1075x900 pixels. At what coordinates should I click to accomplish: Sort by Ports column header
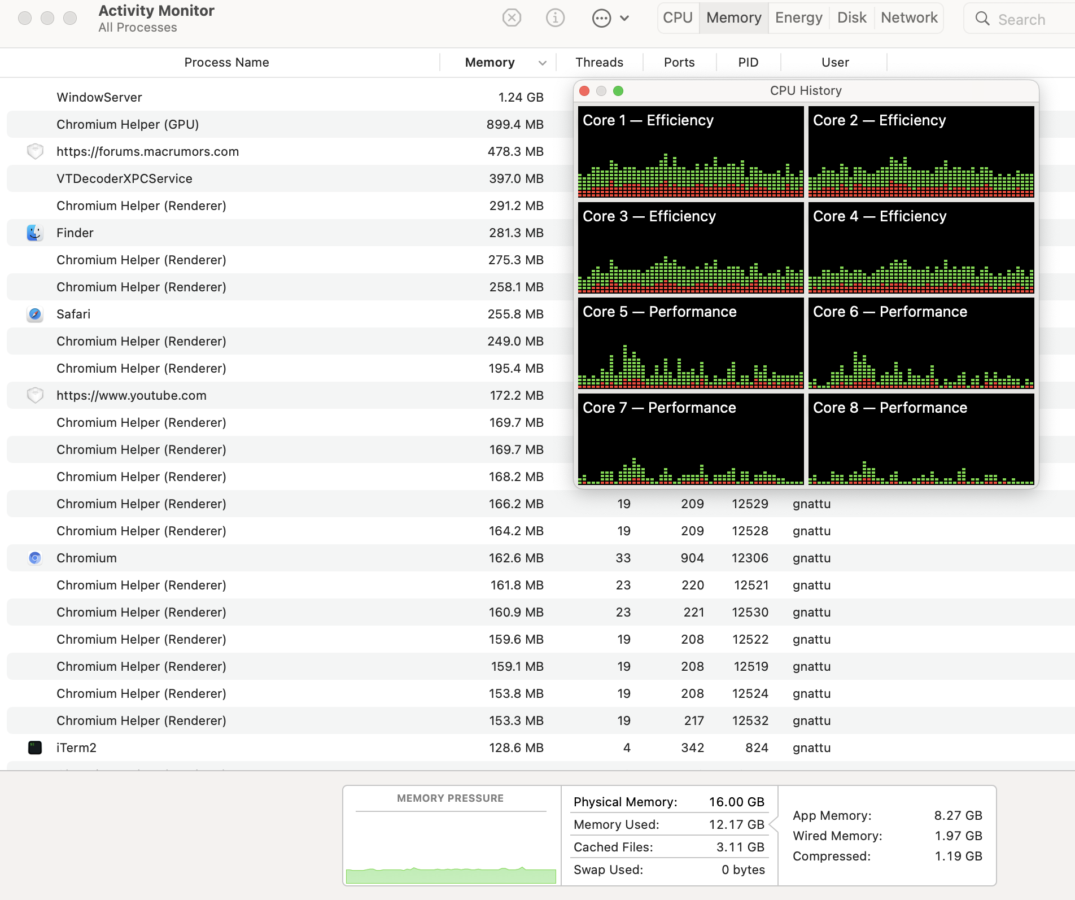click(679, 62)
